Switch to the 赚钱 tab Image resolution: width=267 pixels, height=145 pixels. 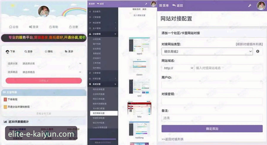click(49, 52)
